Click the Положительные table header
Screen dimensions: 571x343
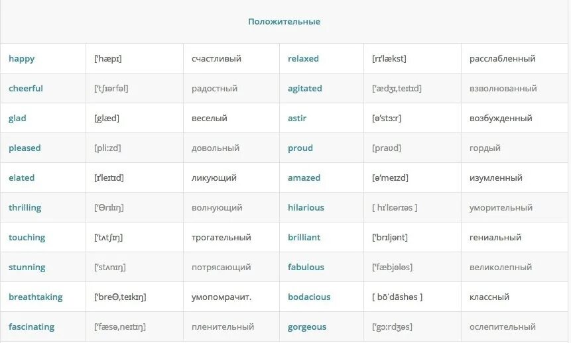tap(284, 22)
